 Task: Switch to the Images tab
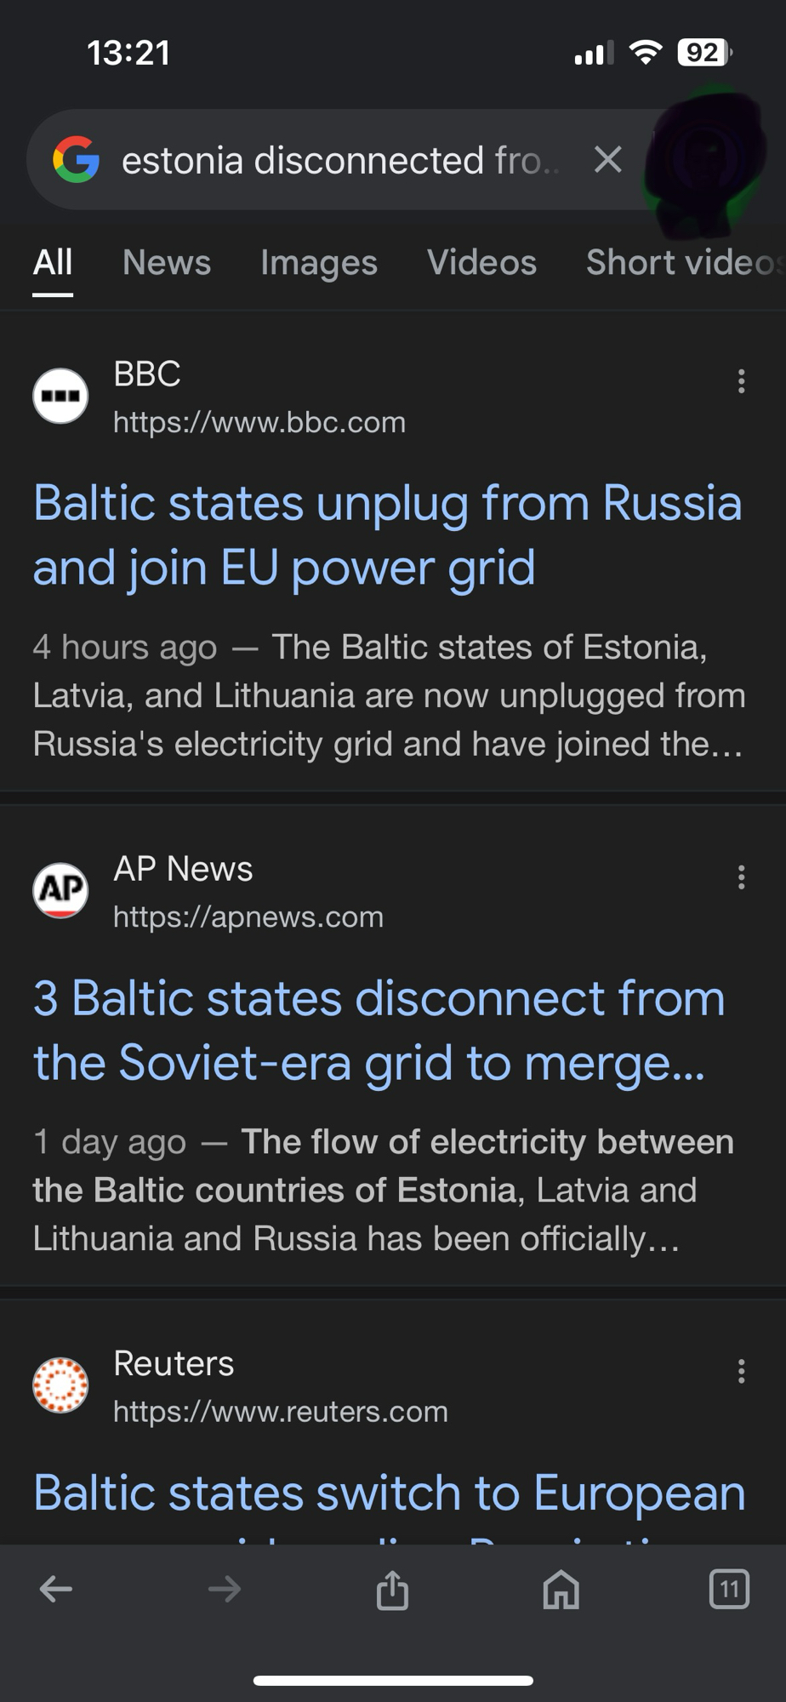tap(319, 263)
